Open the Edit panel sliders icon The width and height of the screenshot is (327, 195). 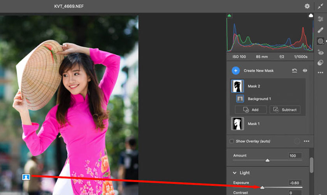[x=320, y=19]
